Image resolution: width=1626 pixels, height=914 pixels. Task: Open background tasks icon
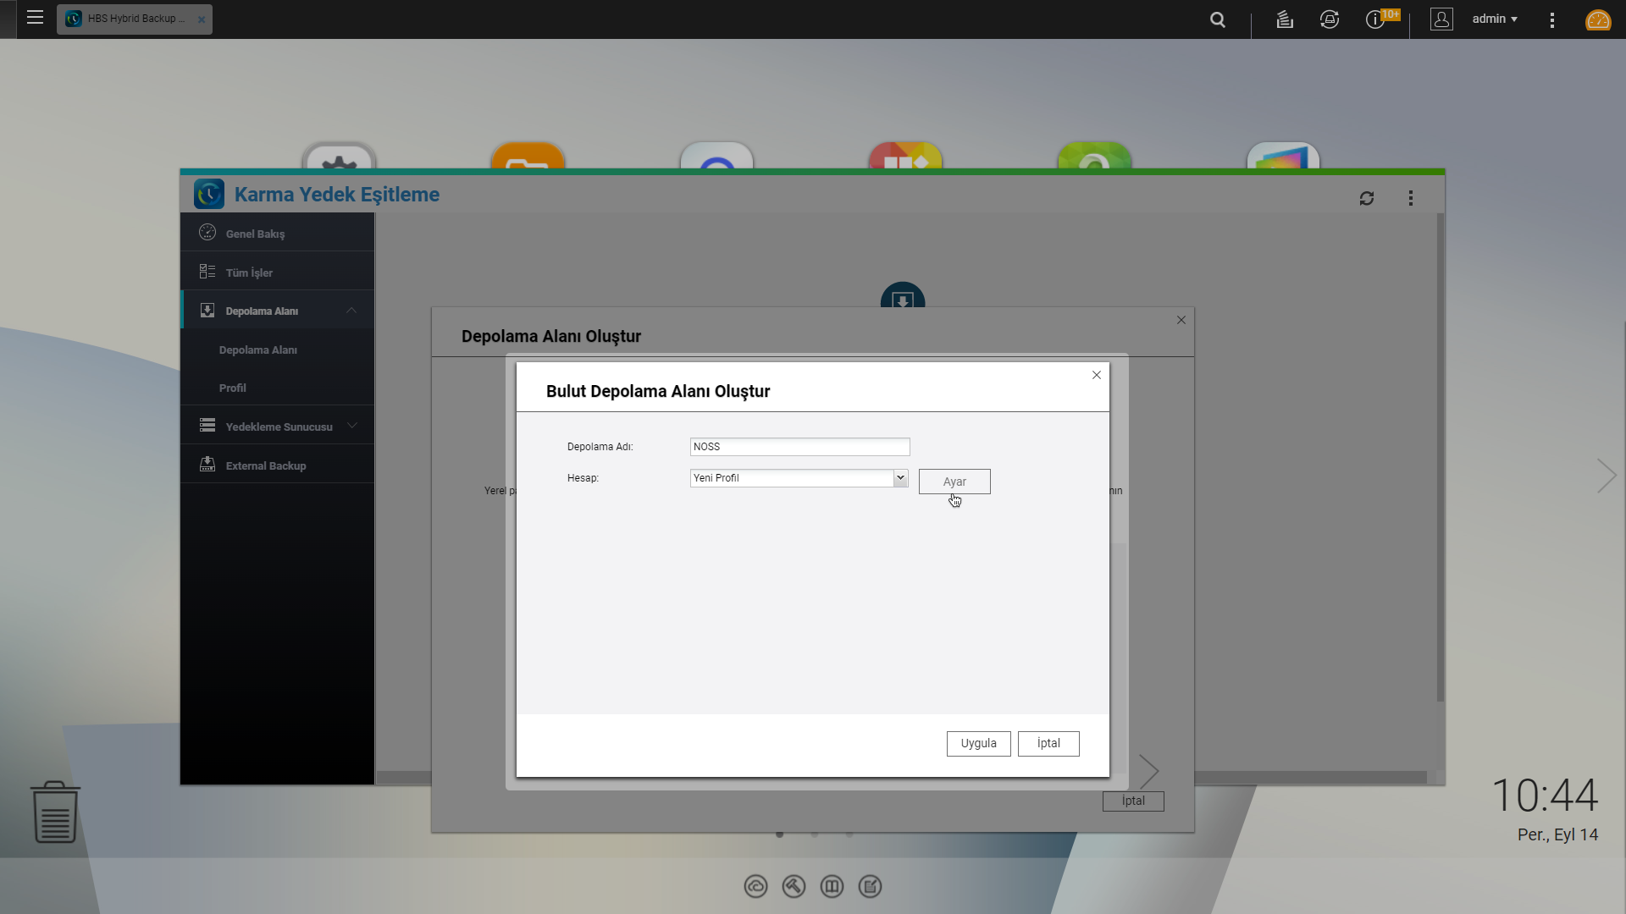1284,19
